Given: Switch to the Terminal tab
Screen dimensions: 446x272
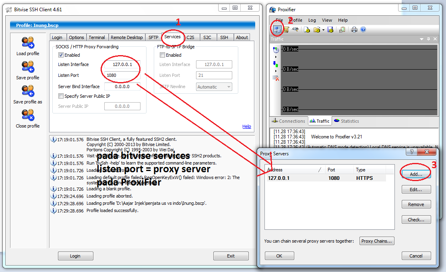Looking at the screenshot, I should point(97,37).
